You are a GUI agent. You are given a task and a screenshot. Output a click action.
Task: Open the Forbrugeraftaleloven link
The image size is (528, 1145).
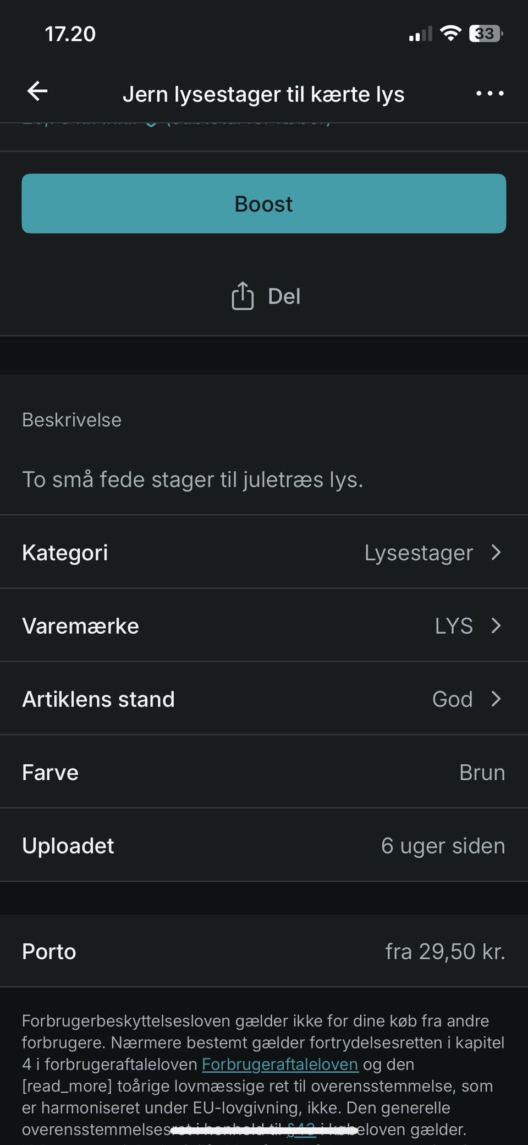click(280, 1064)
